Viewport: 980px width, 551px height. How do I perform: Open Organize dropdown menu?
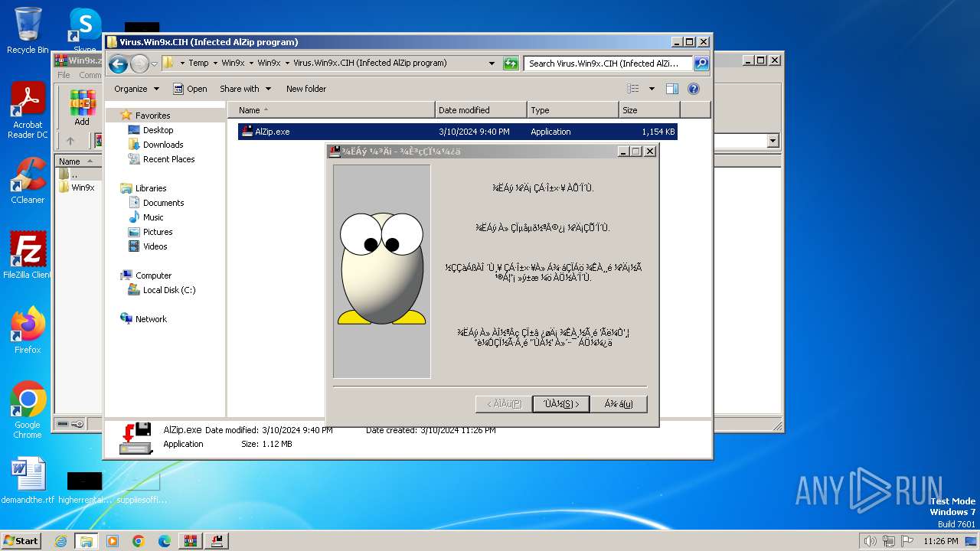click(x=136, y=89)
